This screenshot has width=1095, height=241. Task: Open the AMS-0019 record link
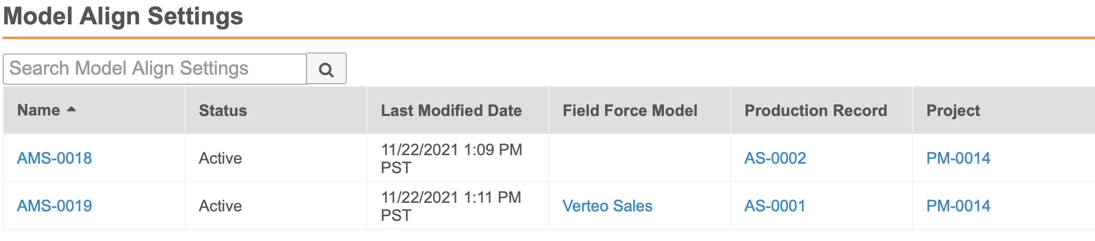(55, 206)
